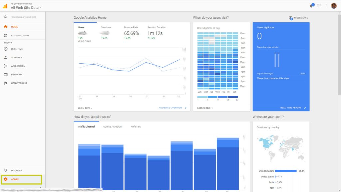
Task: Click the Real-Time clock icon
Action: pyautogui.click(x=6, y=49)
